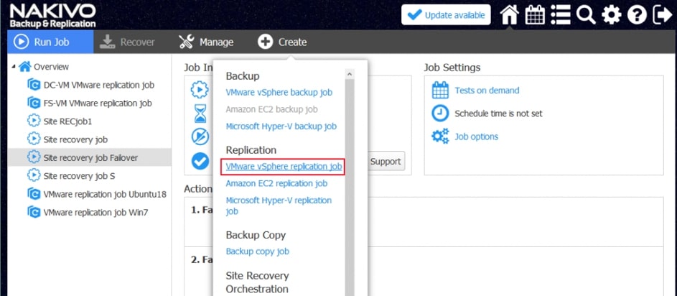Click the Overview house icon in tree
The image size is (677, 296).
pyautogui.click(x=25, y=67)
